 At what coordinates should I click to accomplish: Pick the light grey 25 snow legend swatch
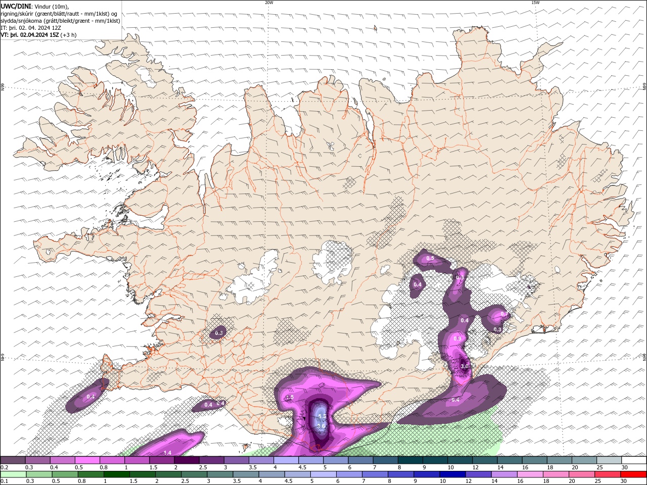[x=609, y=460]
